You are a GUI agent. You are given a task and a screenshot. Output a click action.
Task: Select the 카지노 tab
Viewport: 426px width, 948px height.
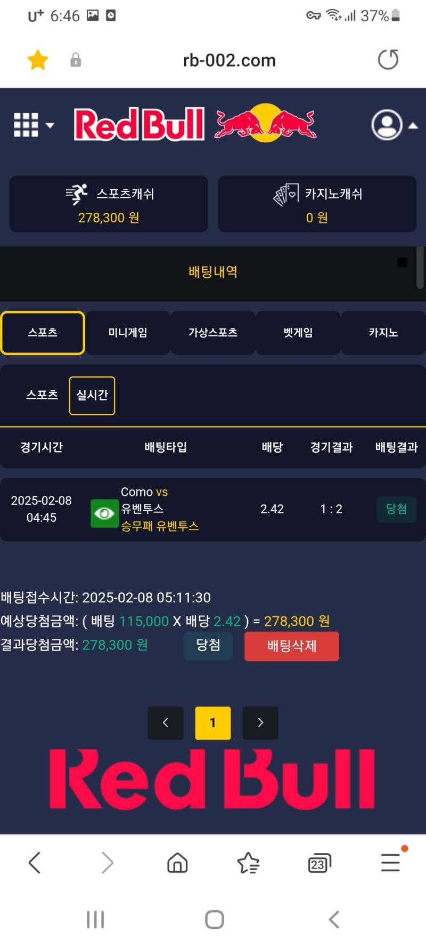tap(383, 333)
